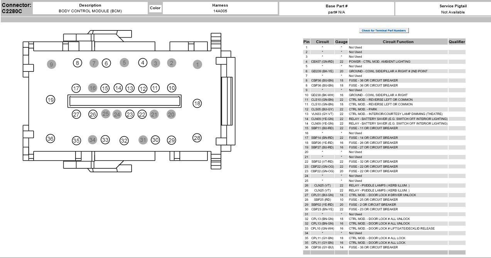The width and height of the screenshot is (491, 258).
Task: Click the Harness 14A005 cell
Action: pos(219,8)
